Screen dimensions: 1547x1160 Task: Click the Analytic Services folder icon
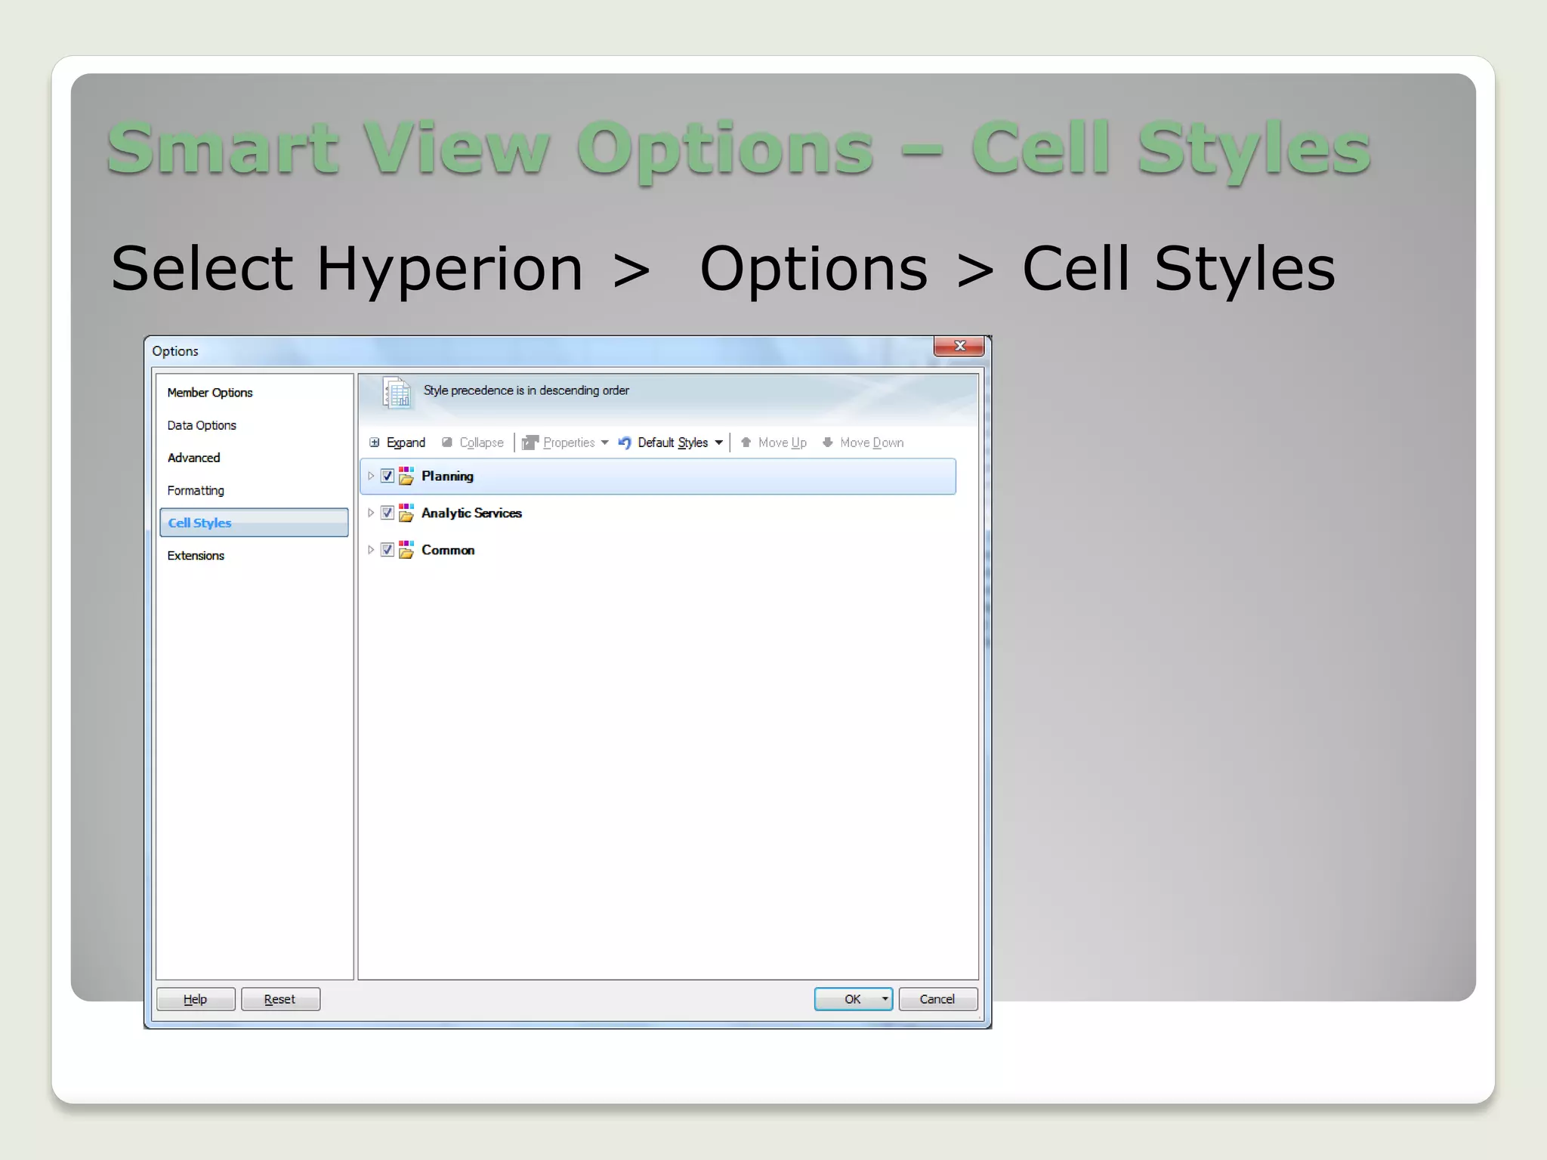pyautogui.click(x=406, y=513)
